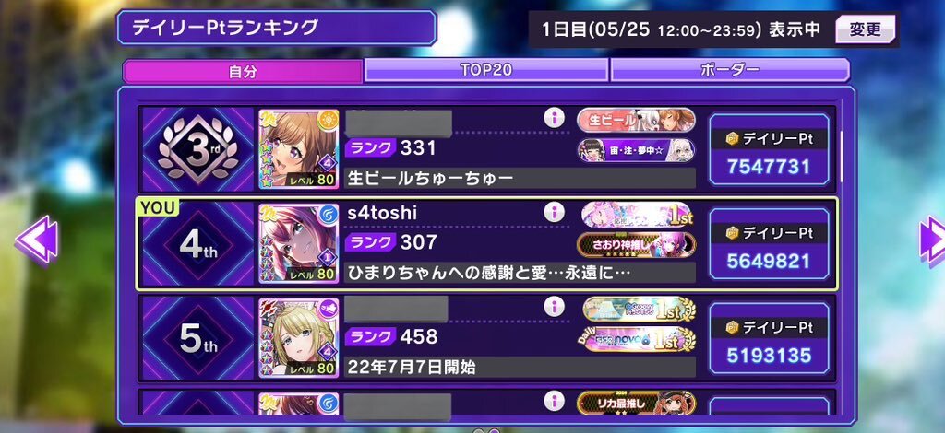Select the リカ最推し title badge
The width and height of the screenshot is (945, 433).
click(x=637, y=403)
